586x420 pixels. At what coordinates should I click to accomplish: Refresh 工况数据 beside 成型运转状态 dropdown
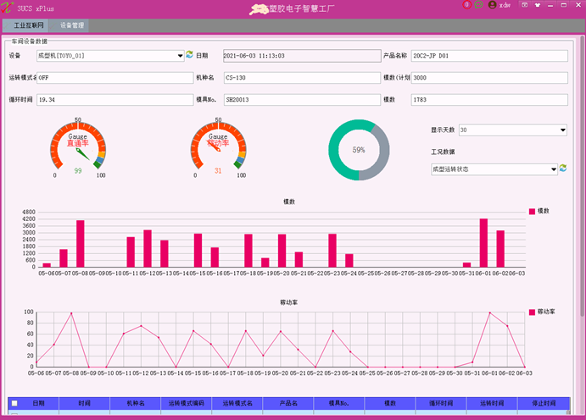(563, 169)
